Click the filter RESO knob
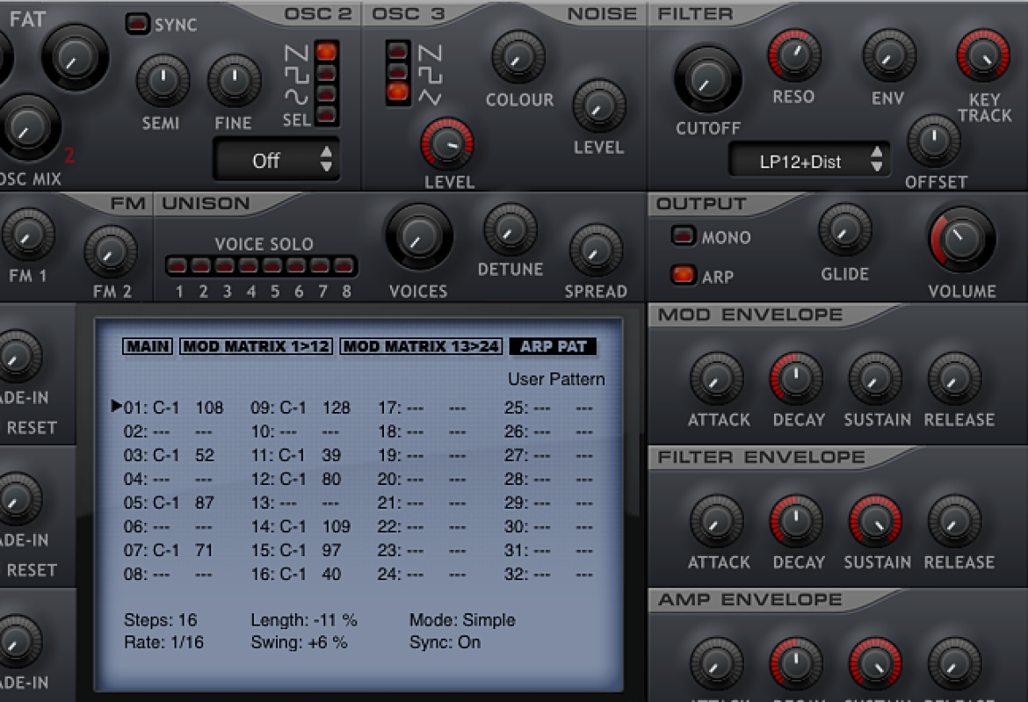 pos(794,55)
